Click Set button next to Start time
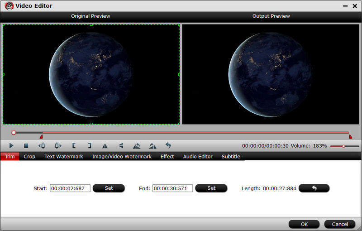 (109, 188)
